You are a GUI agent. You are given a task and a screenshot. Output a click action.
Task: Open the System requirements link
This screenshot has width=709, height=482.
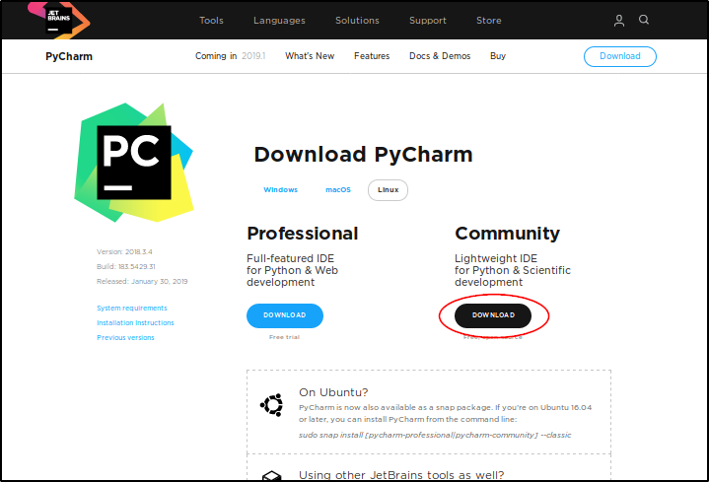[132, 309]
